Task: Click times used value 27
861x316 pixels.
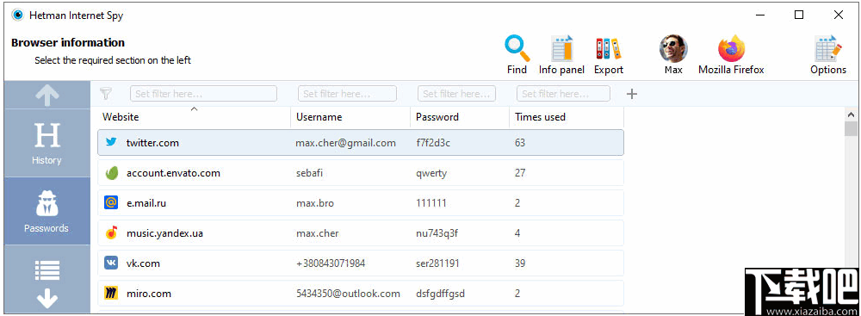Action: point(520,173)
